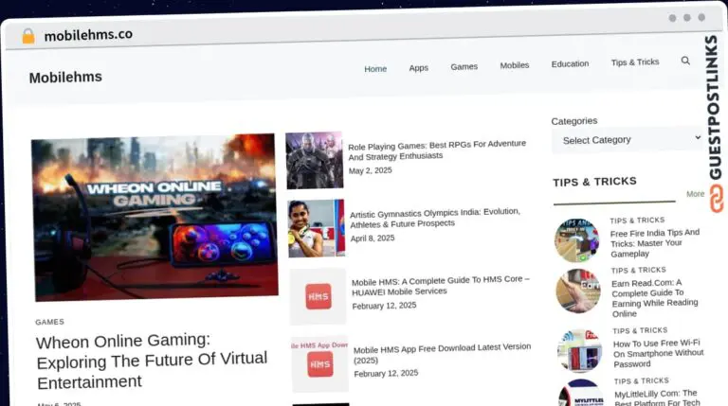This screenshot has height=406, width=728.
Task: Click the Mobilehms site title
Action: [x=65, y=78]
